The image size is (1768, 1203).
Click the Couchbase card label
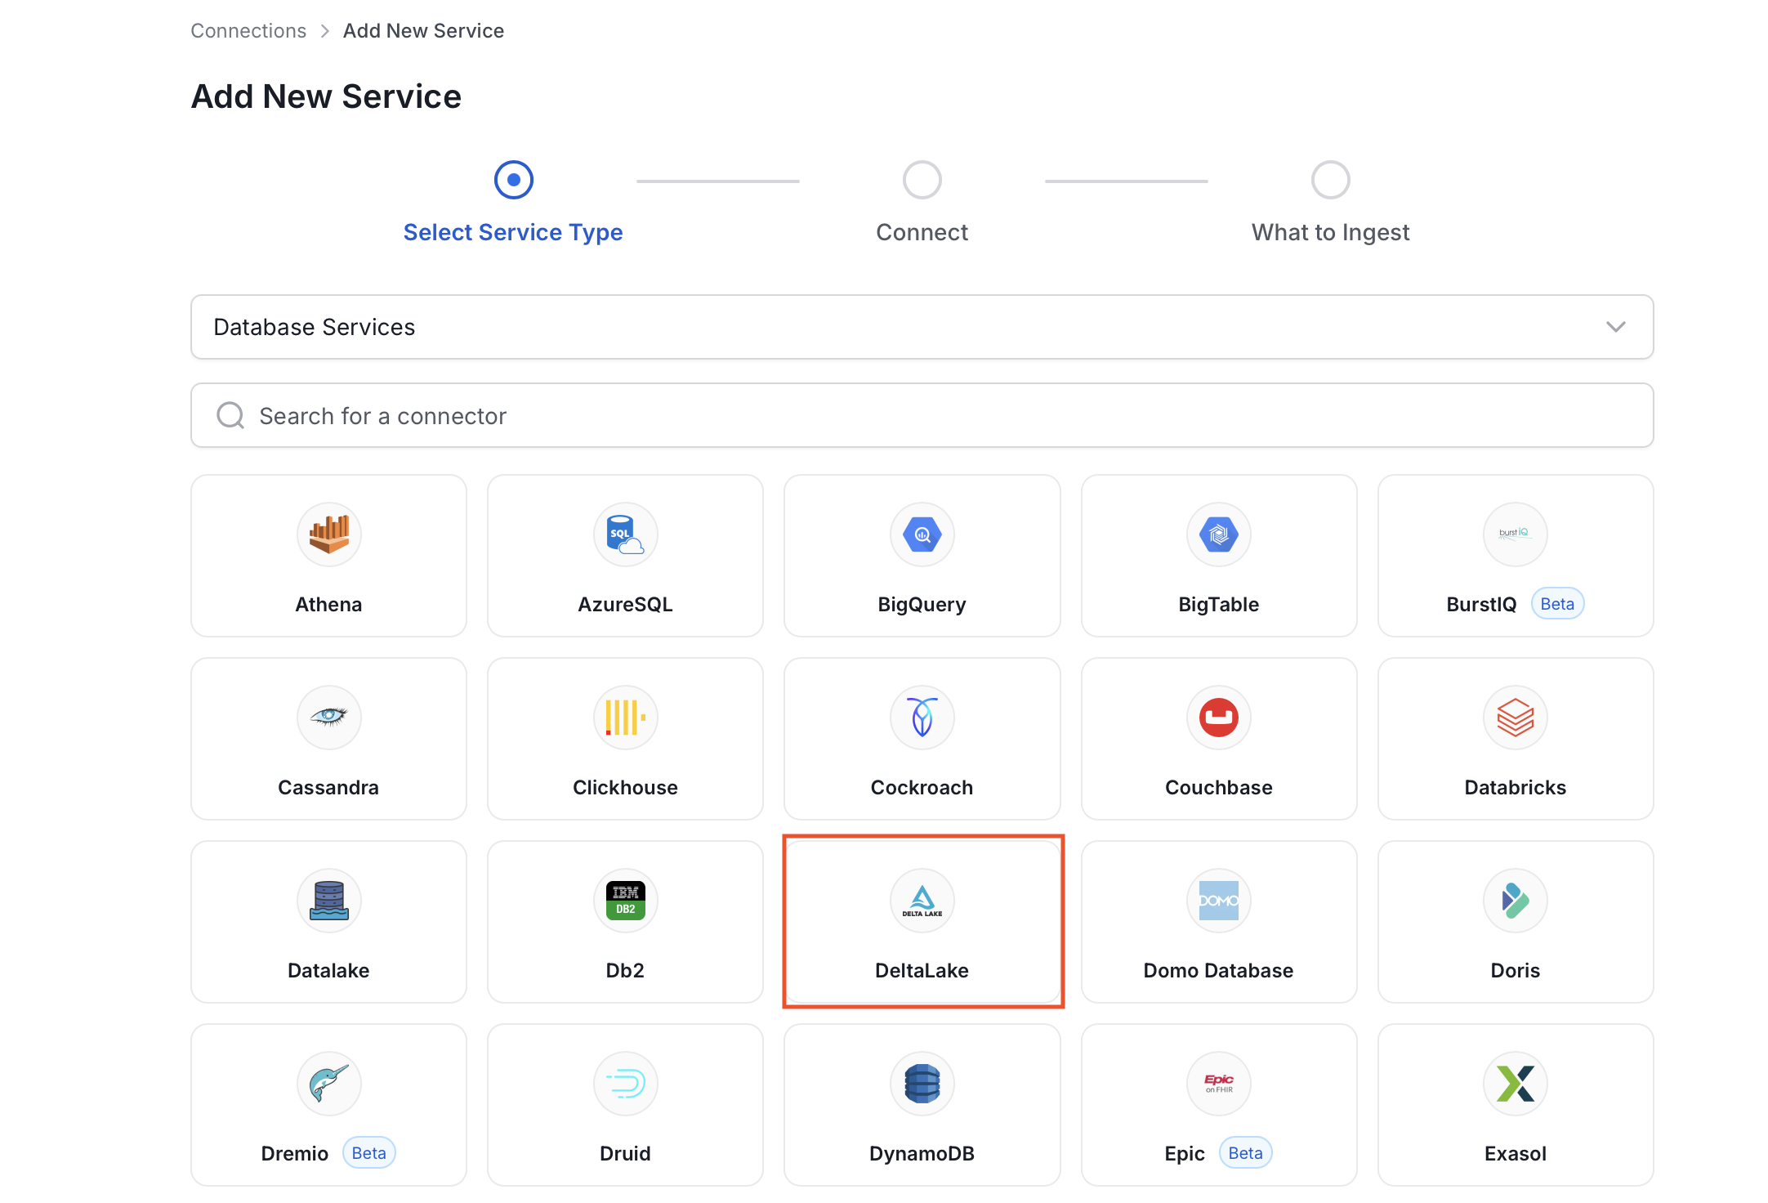(x=1218, y=788)
